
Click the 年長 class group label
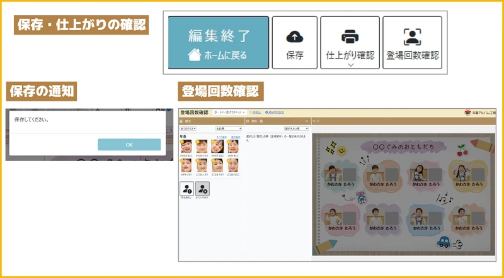pos(183,136)
